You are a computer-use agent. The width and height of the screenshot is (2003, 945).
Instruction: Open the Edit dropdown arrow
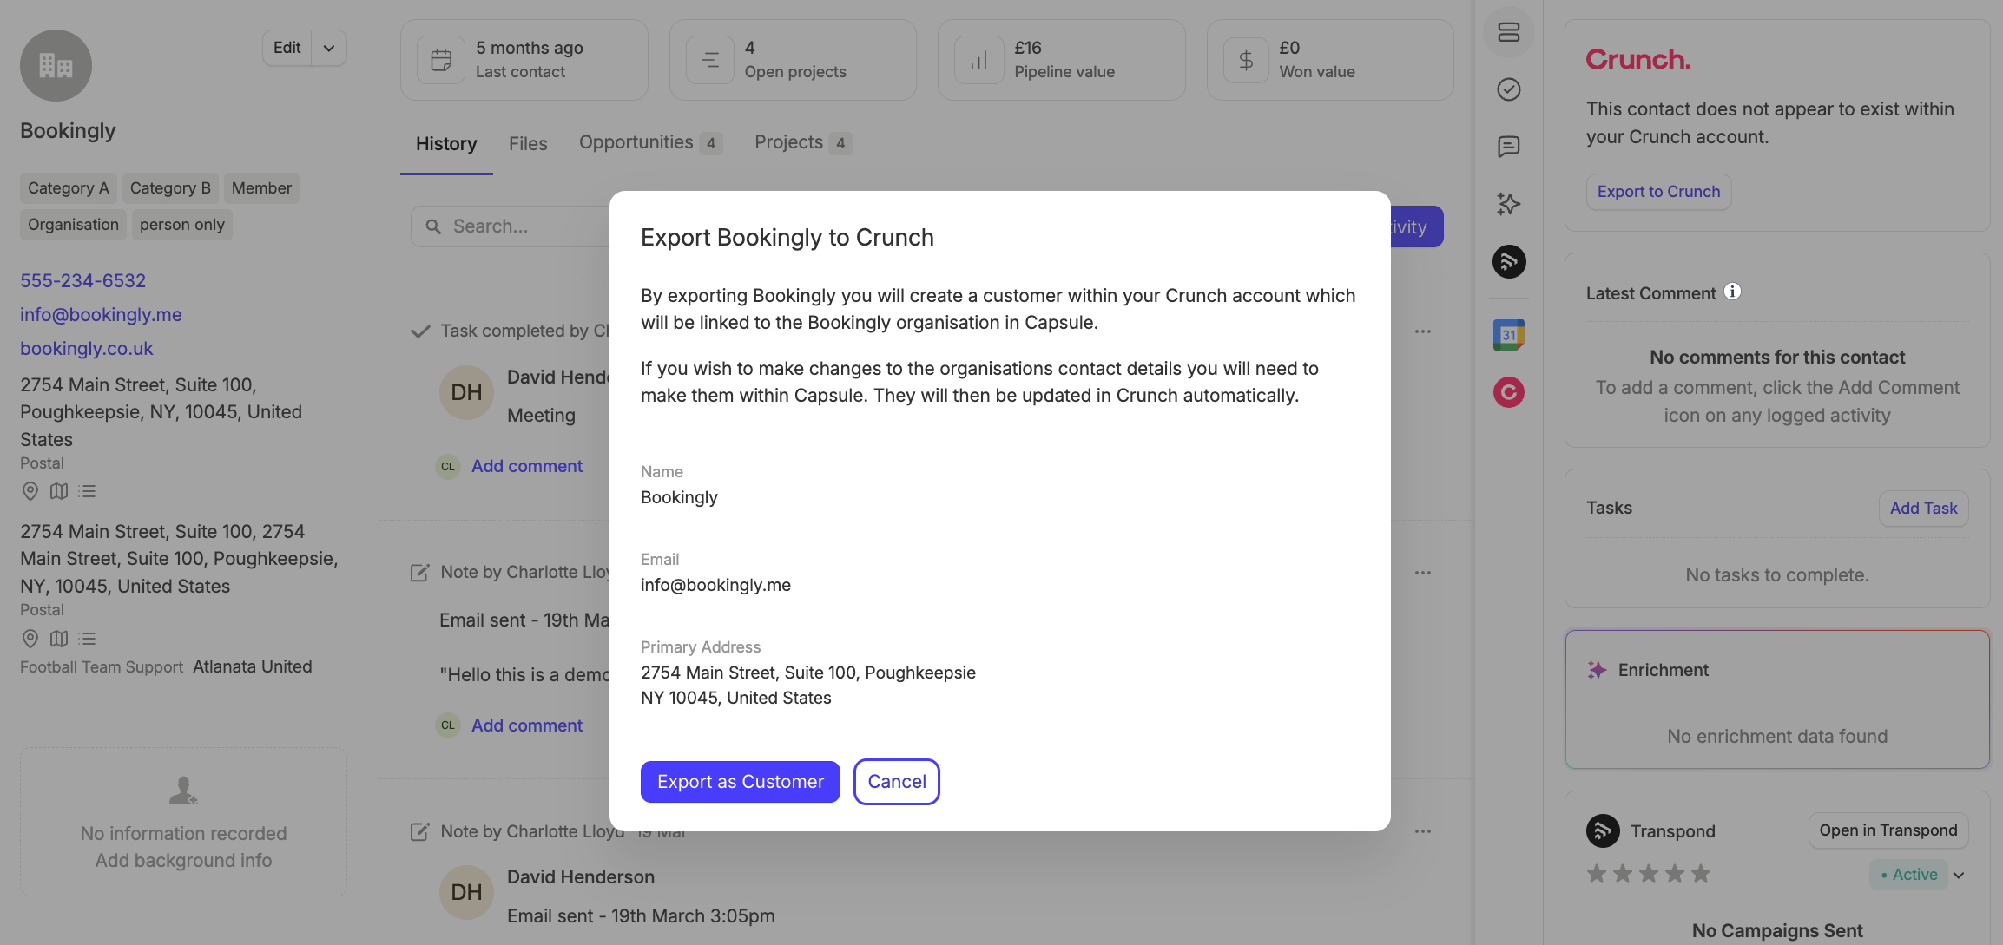point(329,48)
